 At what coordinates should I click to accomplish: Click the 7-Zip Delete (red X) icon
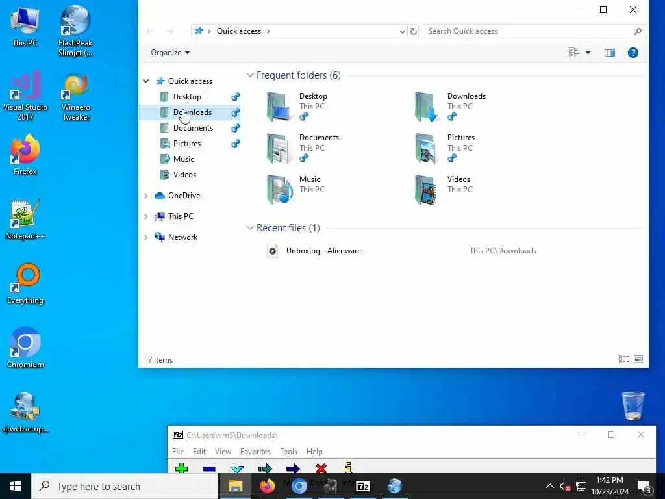point(321,468)
